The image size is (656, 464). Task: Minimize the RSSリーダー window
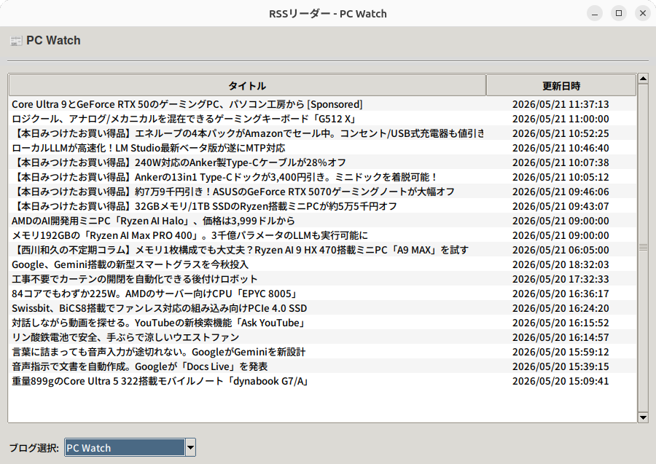point(595,13)
